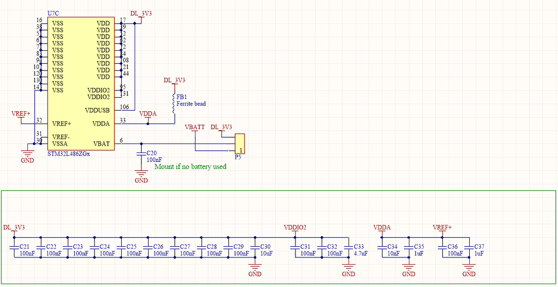Click the 'Ferrite bead' comment text
The height and width of the screenshot is (287, 558).
click(x=191, y=104)
